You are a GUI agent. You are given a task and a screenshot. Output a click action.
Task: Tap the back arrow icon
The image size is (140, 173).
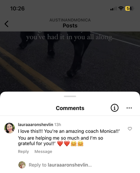[7, 24]
